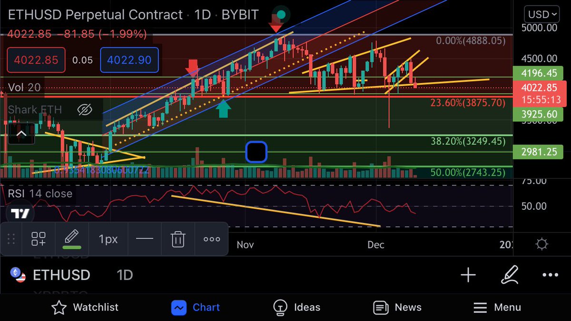This screenshot has width=571, height=321.
Task: Click the teal status dot near BYBIT
Action: point(281,15)
